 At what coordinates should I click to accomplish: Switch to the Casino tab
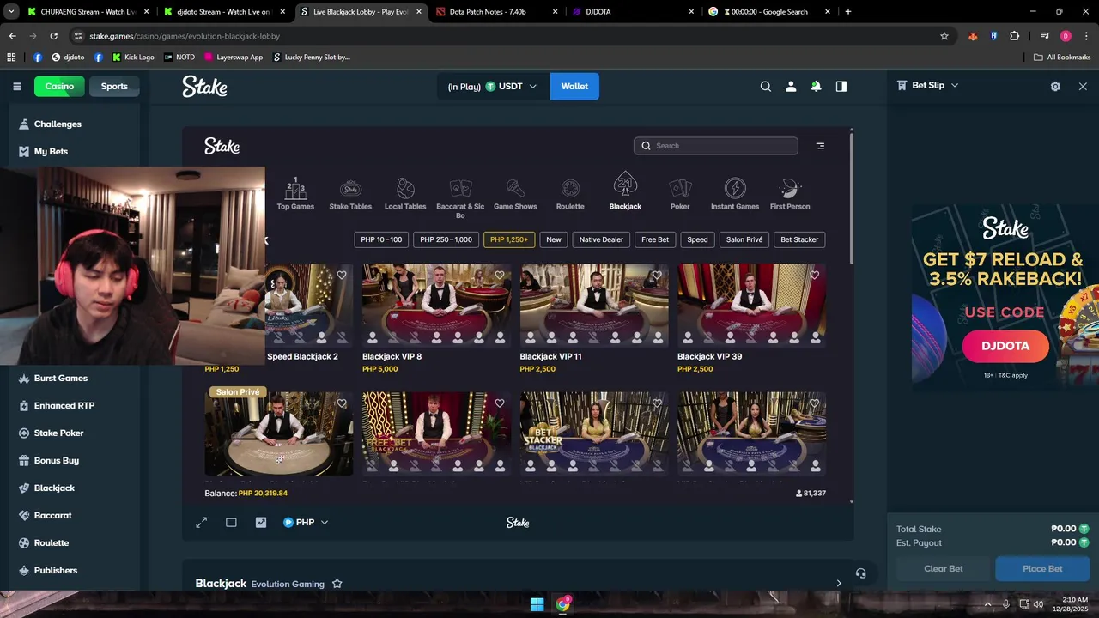(59, 86)
